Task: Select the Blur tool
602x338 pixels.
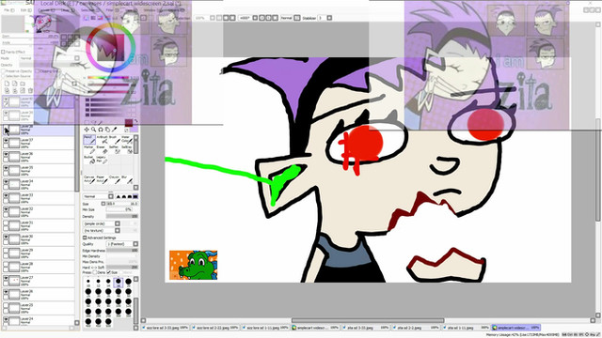Action: [x=127, y=179]
